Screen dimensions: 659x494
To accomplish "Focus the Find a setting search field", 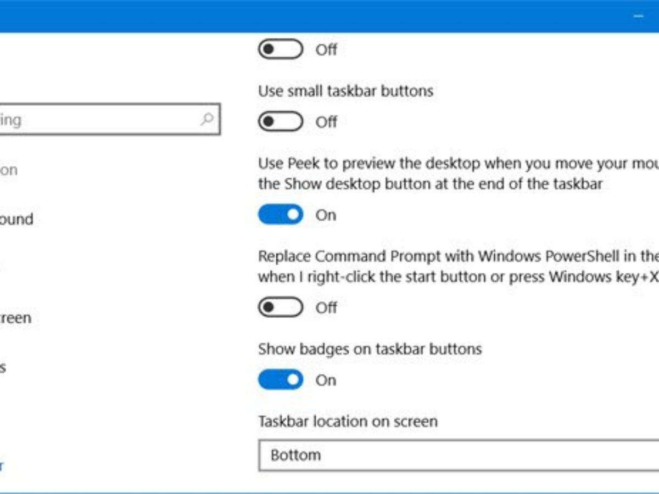I will click(99, 119).
